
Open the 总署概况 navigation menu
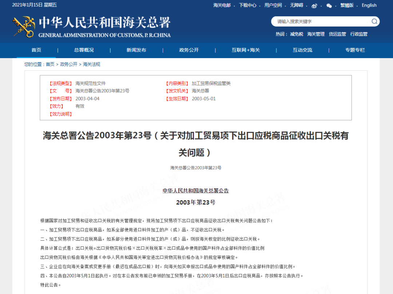click(84, 50)
